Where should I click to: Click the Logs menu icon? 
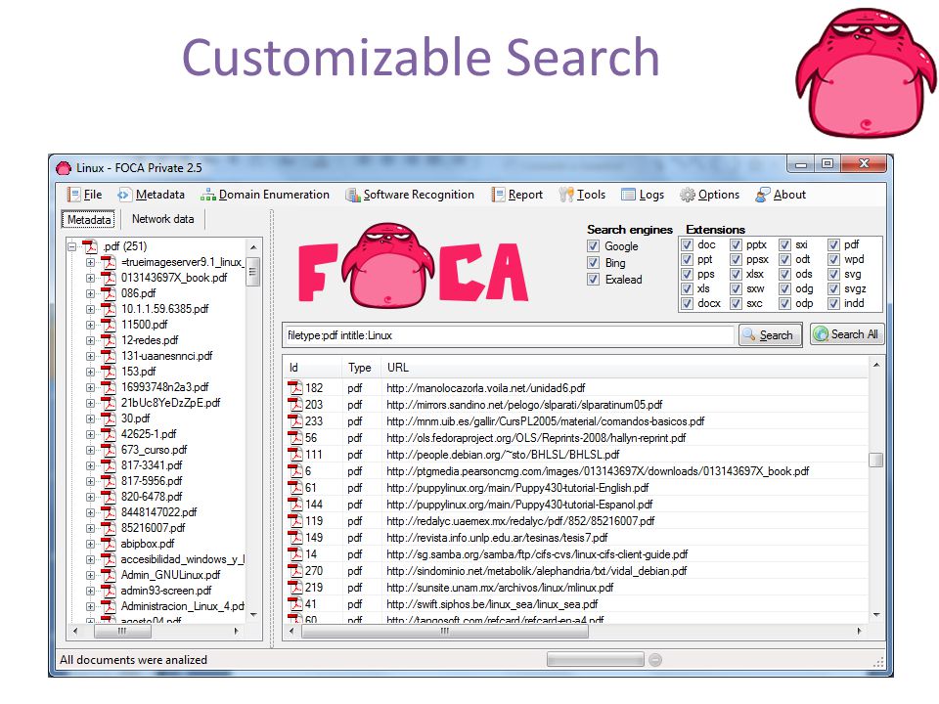pos(628,195)
